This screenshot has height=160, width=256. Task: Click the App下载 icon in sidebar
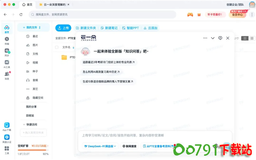[7, 127]
